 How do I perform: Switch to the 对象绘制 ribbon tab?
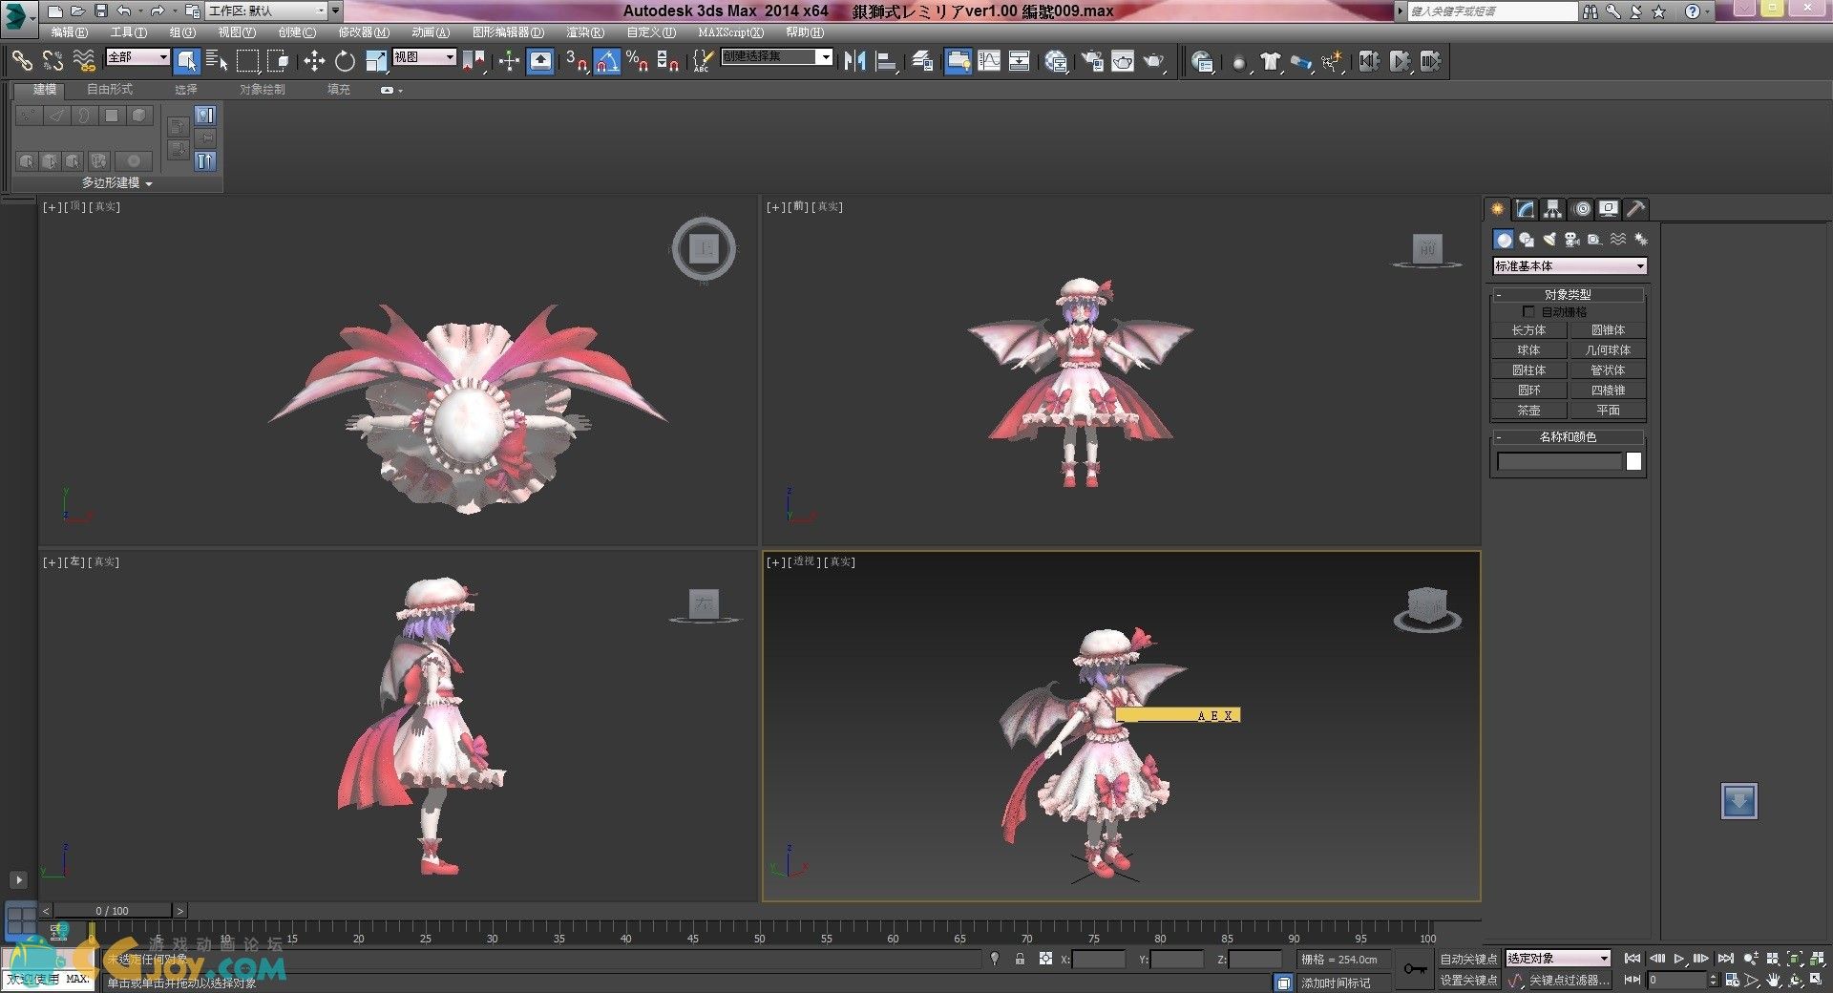click(262, 90)
